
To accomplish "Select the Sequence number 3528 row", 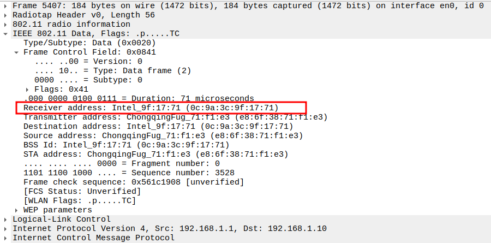I will 129,173.
